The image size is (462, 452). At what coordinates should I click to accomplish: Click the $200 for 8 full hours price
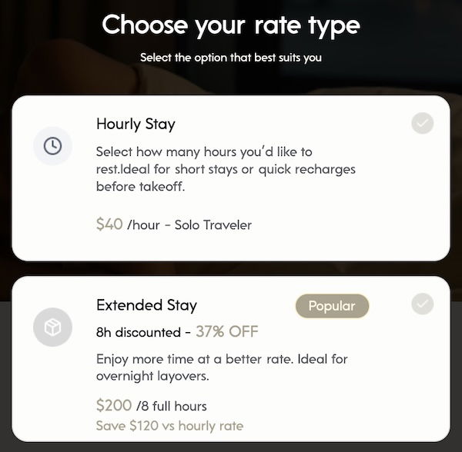113,405
